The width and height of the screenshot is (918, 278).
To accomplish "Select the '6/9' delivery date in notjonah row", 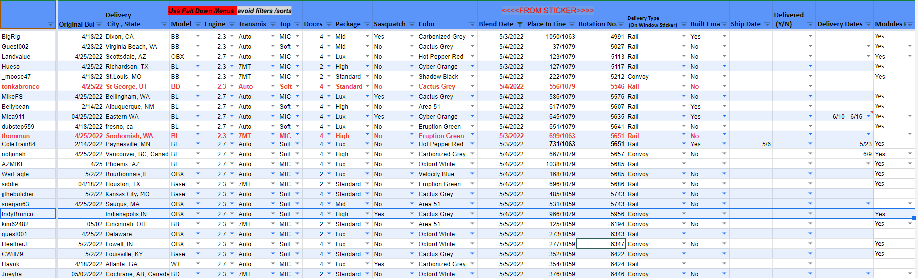I will click(844, 154).
